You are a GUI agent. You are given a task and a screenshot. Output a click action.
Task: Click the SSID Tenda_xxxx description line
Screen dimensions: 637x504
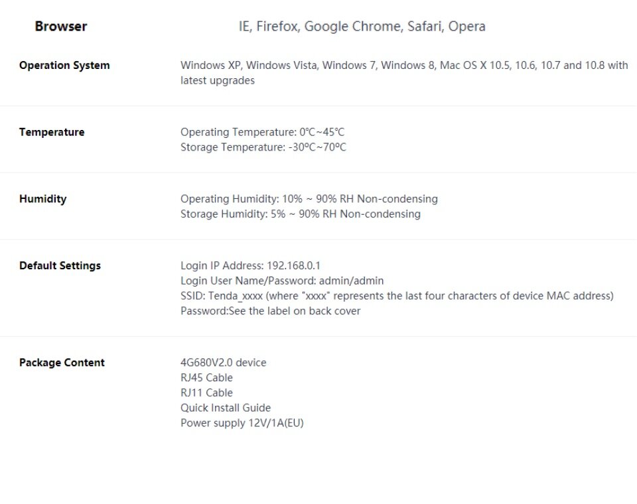pos(397,296)
